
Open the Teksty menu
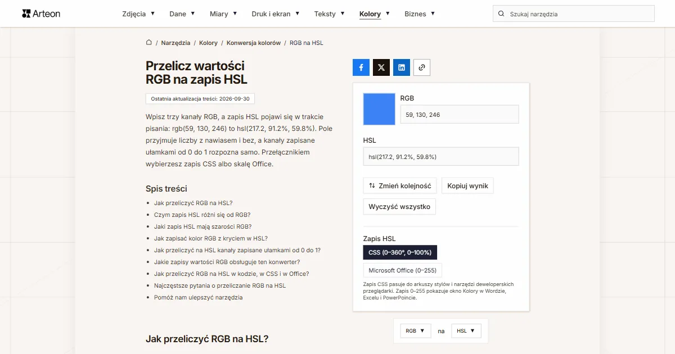point(330,13)
